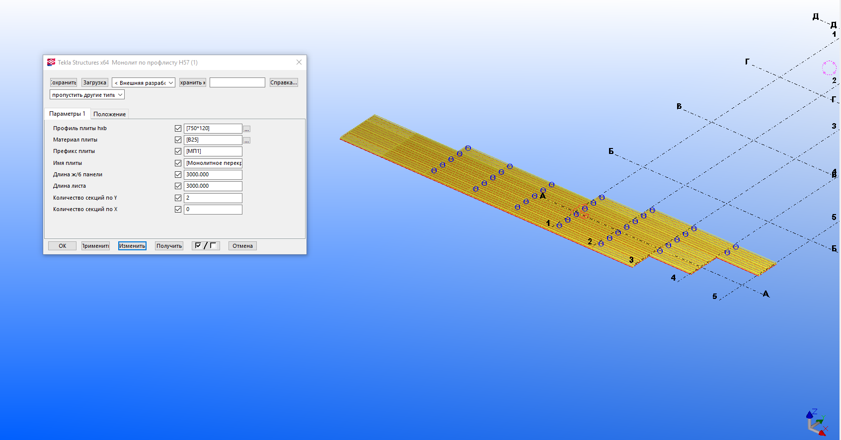Disable the Длина ж/б панели checkbox
The height and width of the screenshot is (440, 841).
tap(178, 175)
